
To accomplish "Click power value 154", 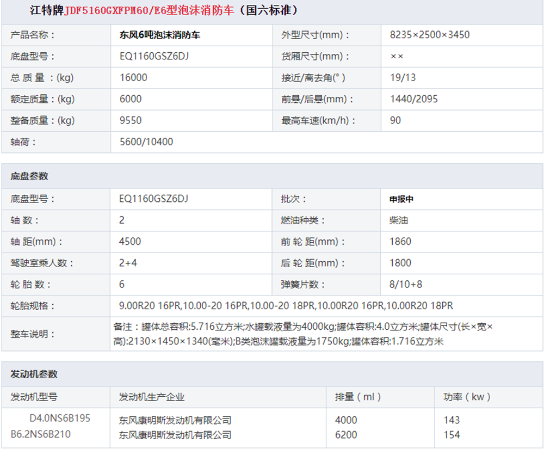I will click(452, 435).
